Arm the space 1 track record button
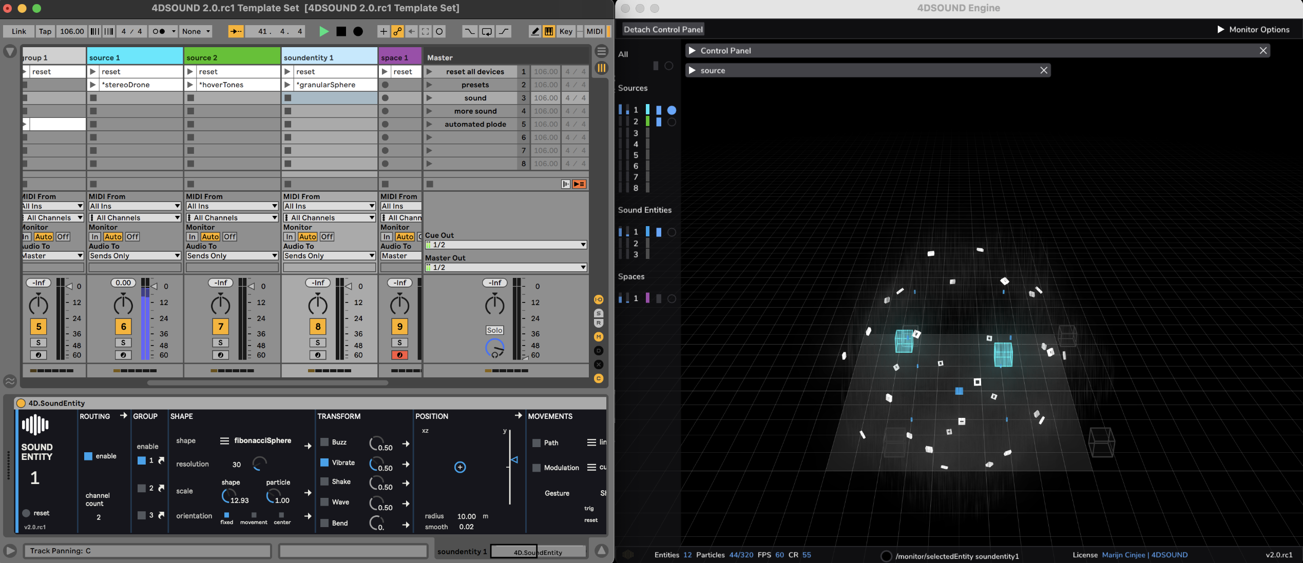This screenshot has width=1303, height=563. (x=399, y=355)
